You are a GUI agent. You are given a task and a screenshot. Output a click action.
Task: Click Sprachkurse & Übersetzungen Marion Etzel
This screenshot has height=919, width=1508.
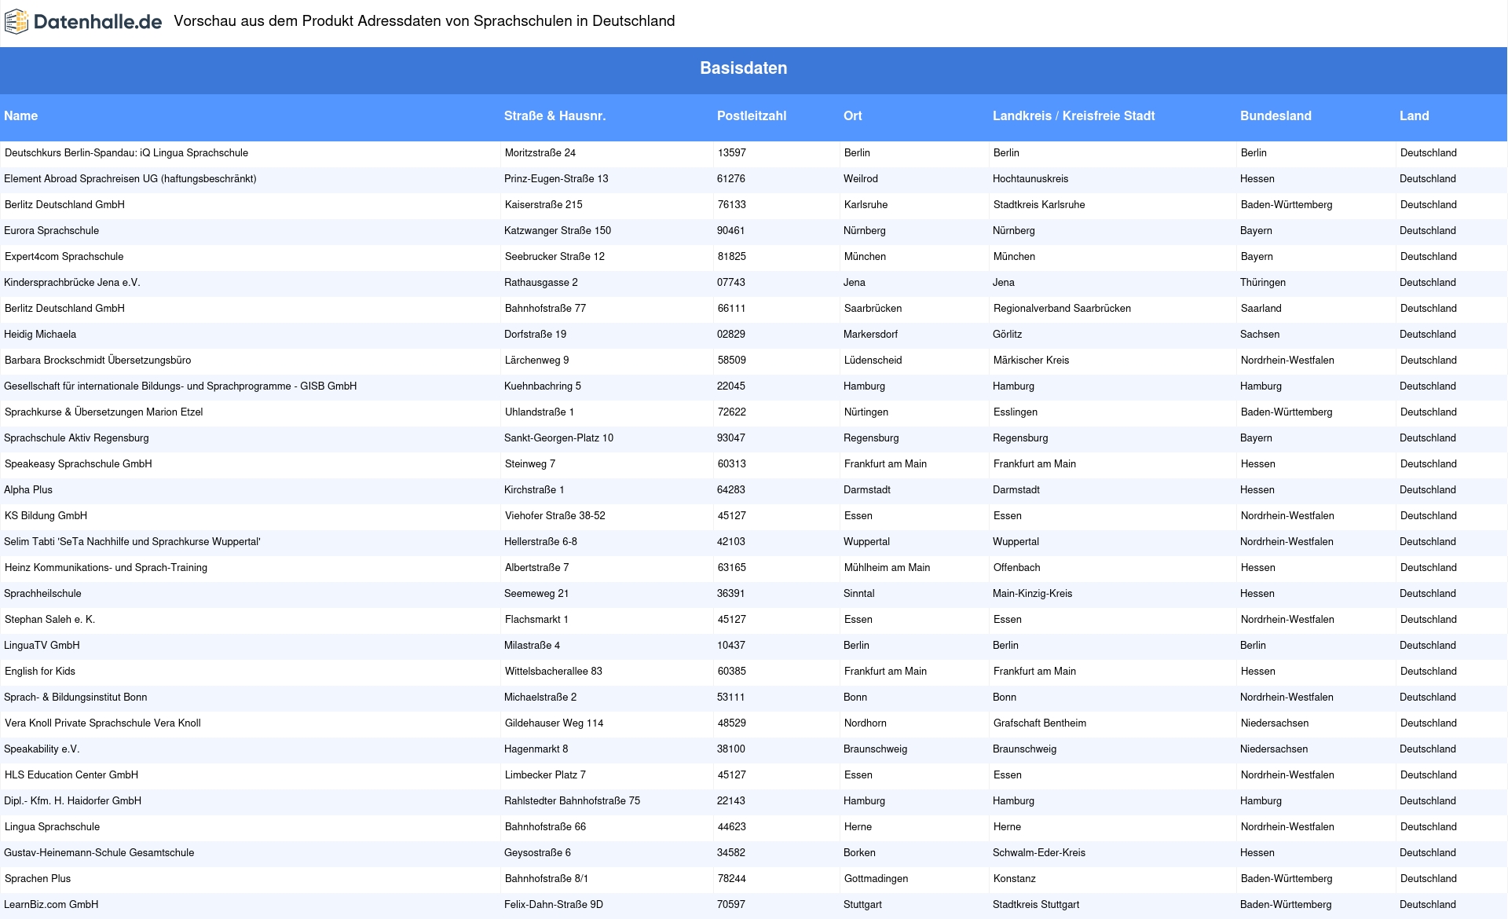click(x=104, y=412)
